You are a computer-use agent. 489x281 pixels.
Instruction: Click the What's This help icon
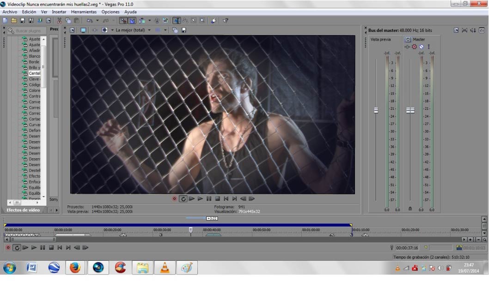(x=226, y=21)
